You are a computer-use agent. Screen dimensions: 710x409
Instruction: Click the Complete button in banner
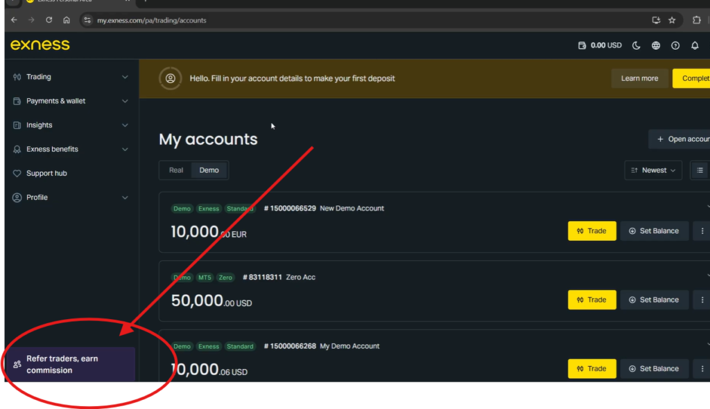[691, 78]
